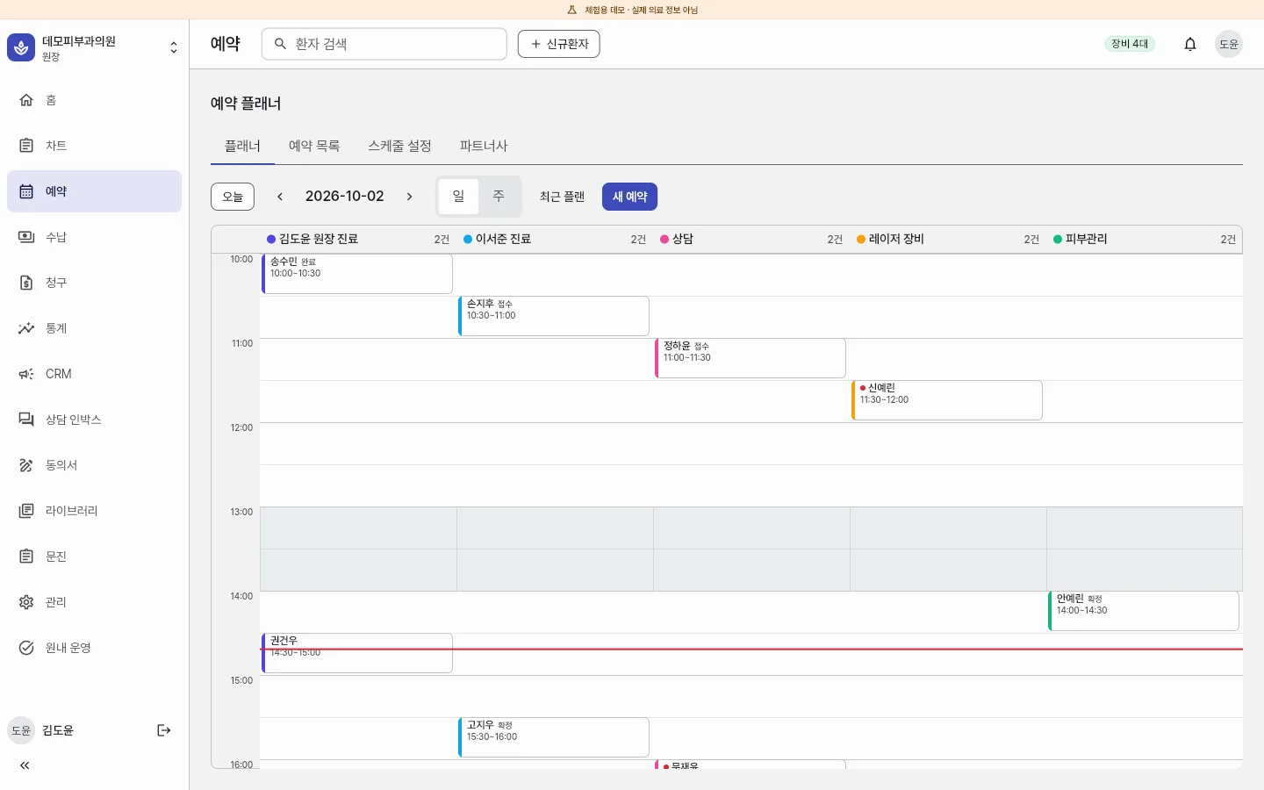
Task: Click the 환자 검색 search field
Action: pos(384,44)
